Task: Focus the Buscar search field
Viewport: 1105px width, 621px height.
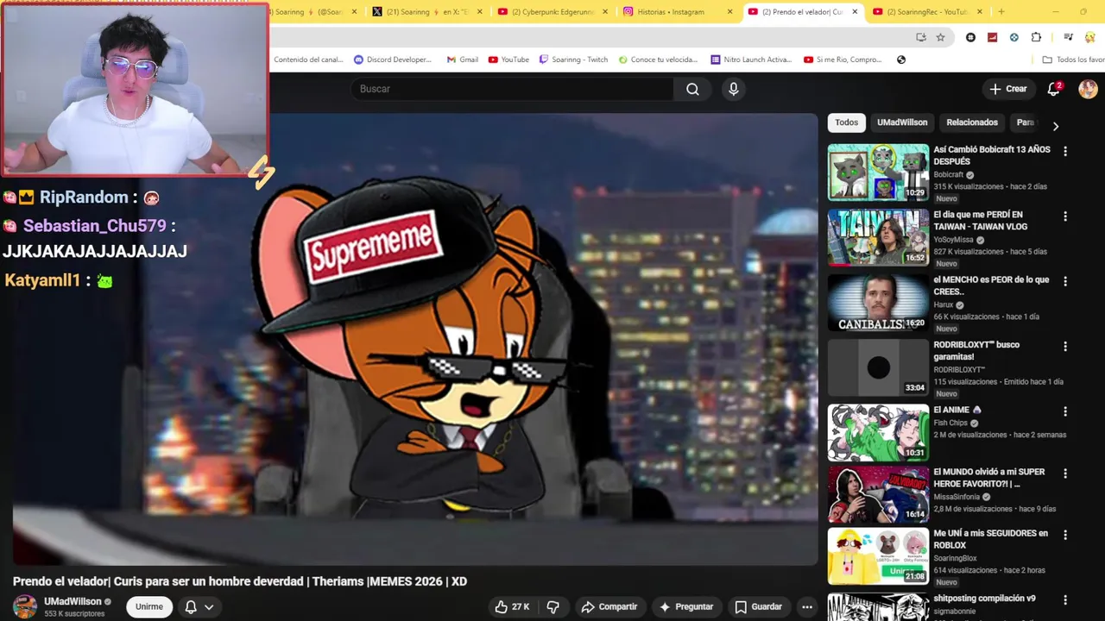Action: [514, 89]
